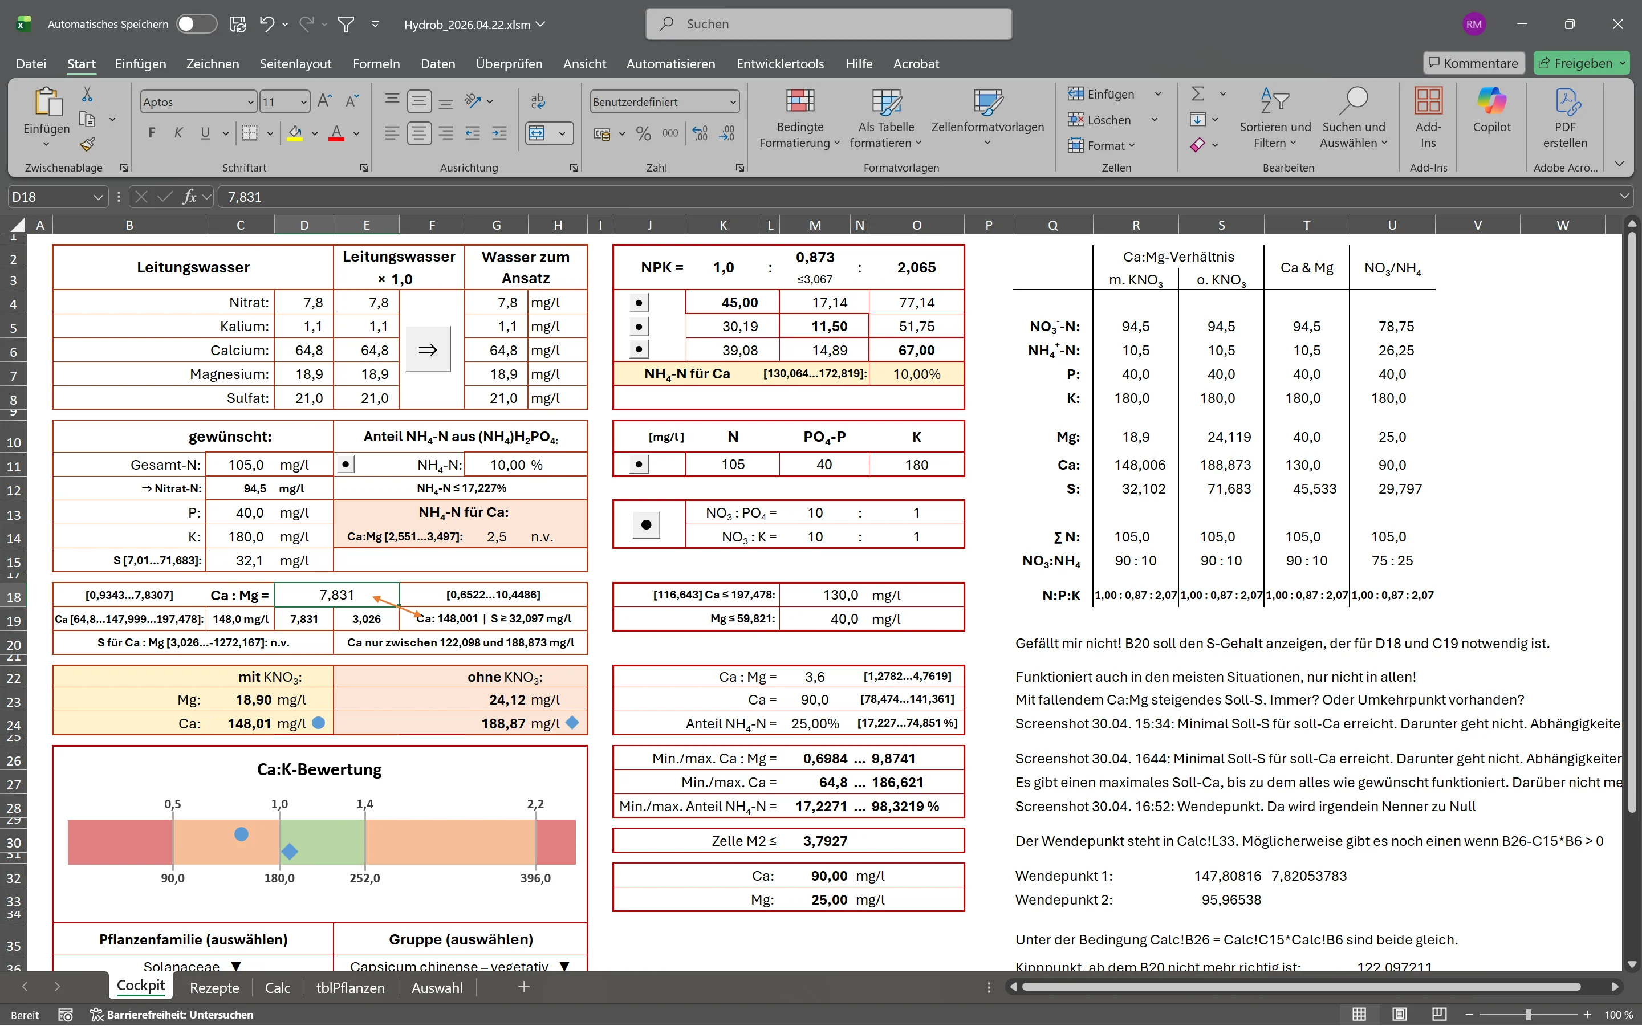Expand the Name Box dropdown for D18

point(99,197)
